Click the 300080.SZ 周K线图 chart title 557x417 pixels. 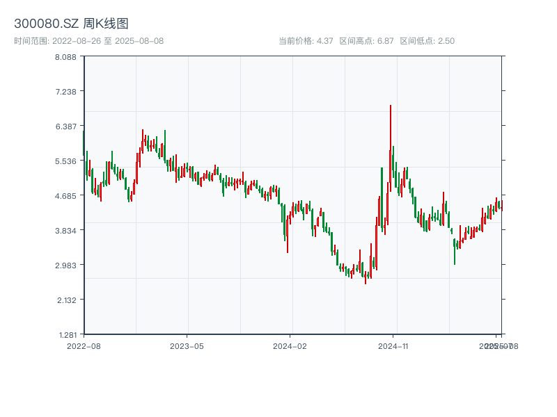click(x=71, y=24)
